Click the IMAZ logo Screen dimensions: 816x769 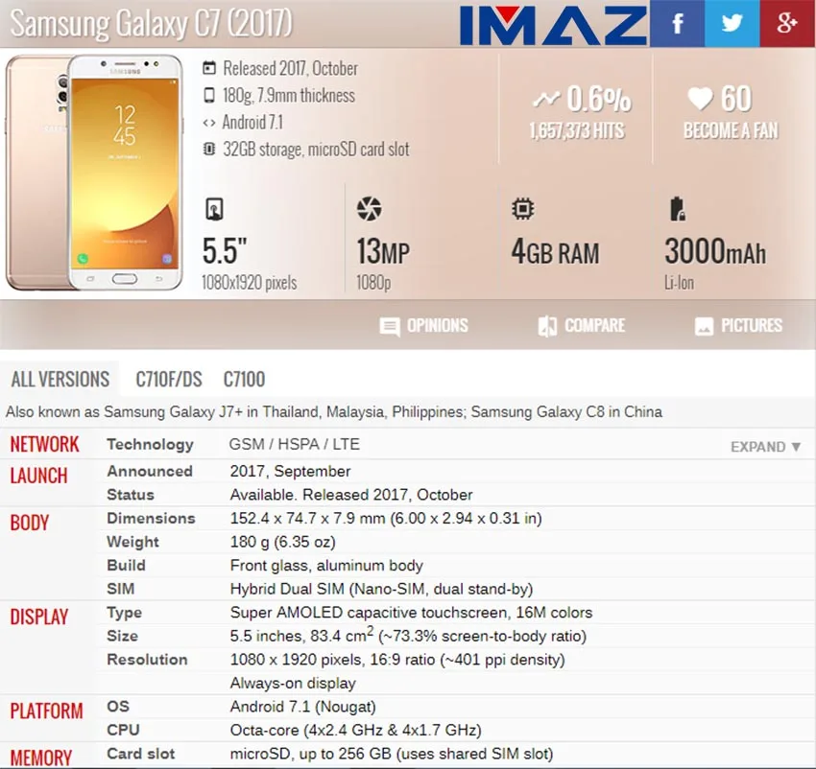pyautogui.click(x=554, y=24)
